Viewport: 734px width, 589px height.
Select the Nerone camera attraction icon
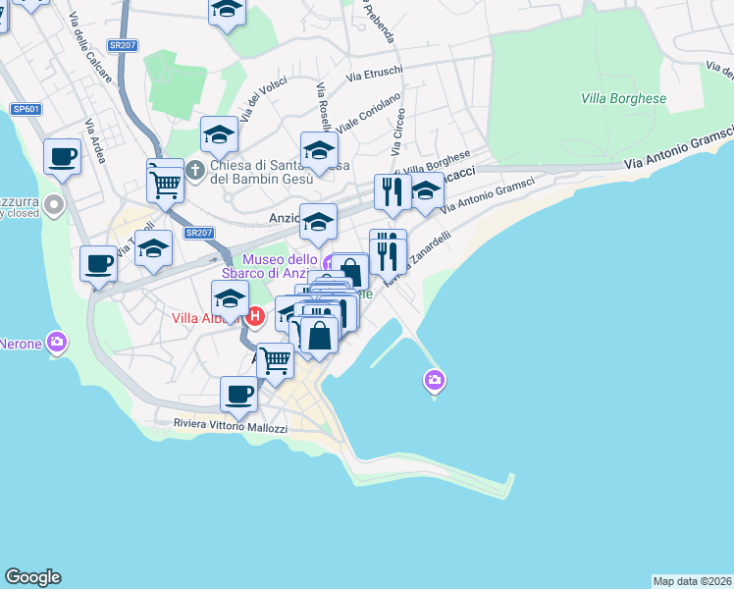[57, 343]
